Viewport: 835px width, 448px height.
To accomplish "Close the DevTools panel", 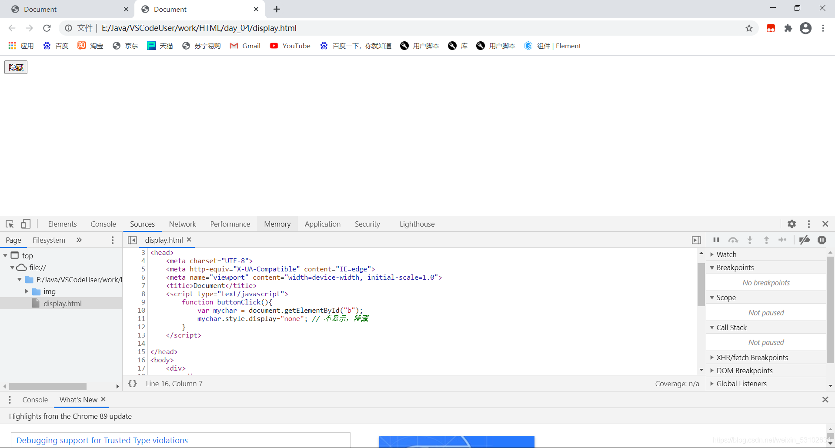I will click(x=825, y=224).
